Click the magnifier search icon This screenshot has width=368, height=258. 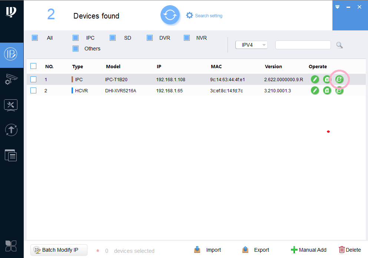click(x=339, y=45)
